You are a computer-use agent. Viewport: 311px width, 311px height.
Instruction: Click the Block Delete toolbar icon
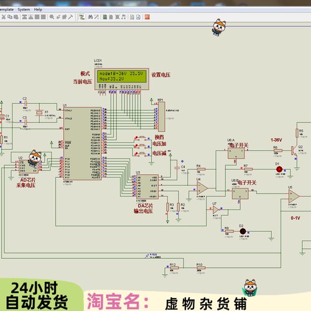(x=44, y=17)
